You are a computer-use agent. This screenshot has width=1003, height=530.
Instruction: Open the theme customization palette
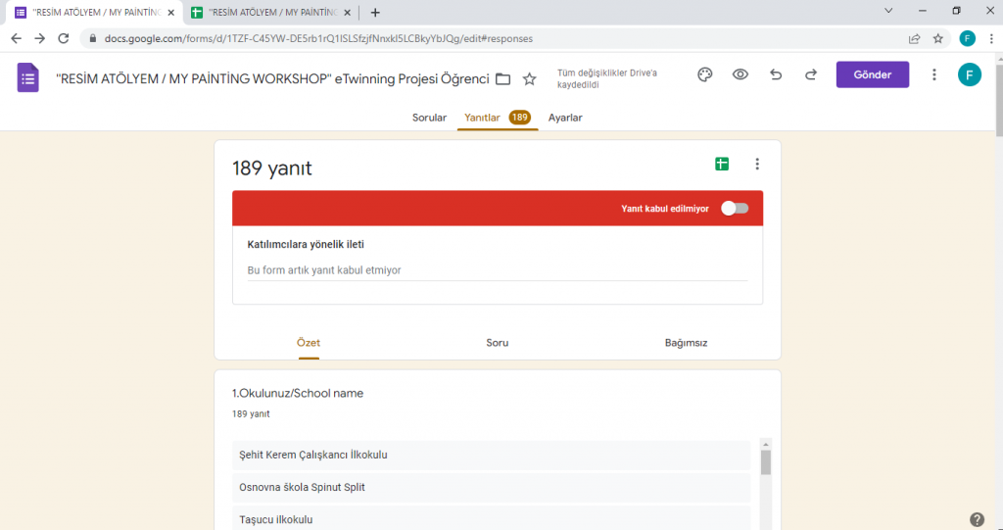704,75
